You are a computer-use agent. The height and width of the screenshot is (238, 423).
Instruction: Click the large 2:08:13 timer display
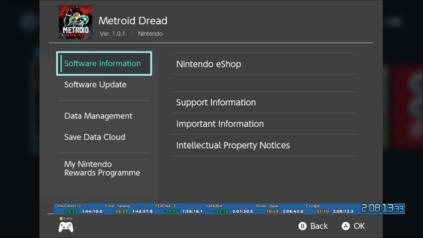coord(383,208)
